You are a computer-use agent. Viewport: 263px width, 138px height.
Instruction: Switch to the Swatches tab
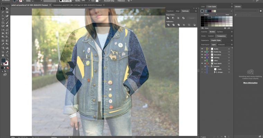(x=204, y=32)
